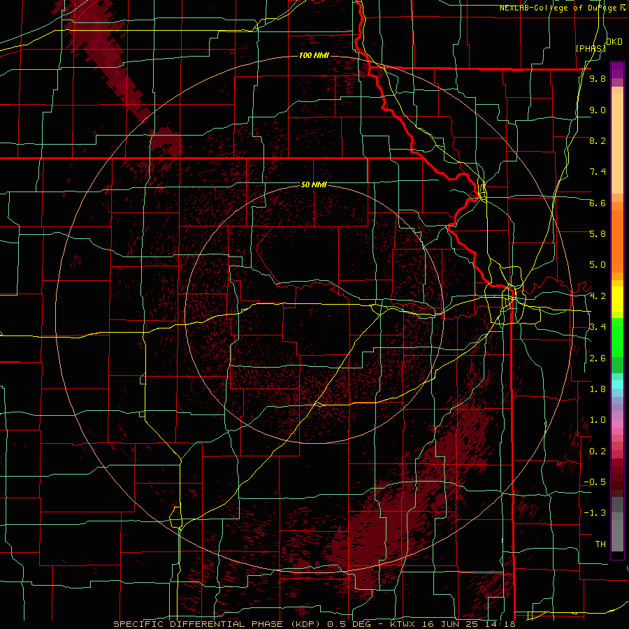This screenshot has height=629, width=629.
Task: Click the 9.8 legend value
Action: click(x=598, y=78)
